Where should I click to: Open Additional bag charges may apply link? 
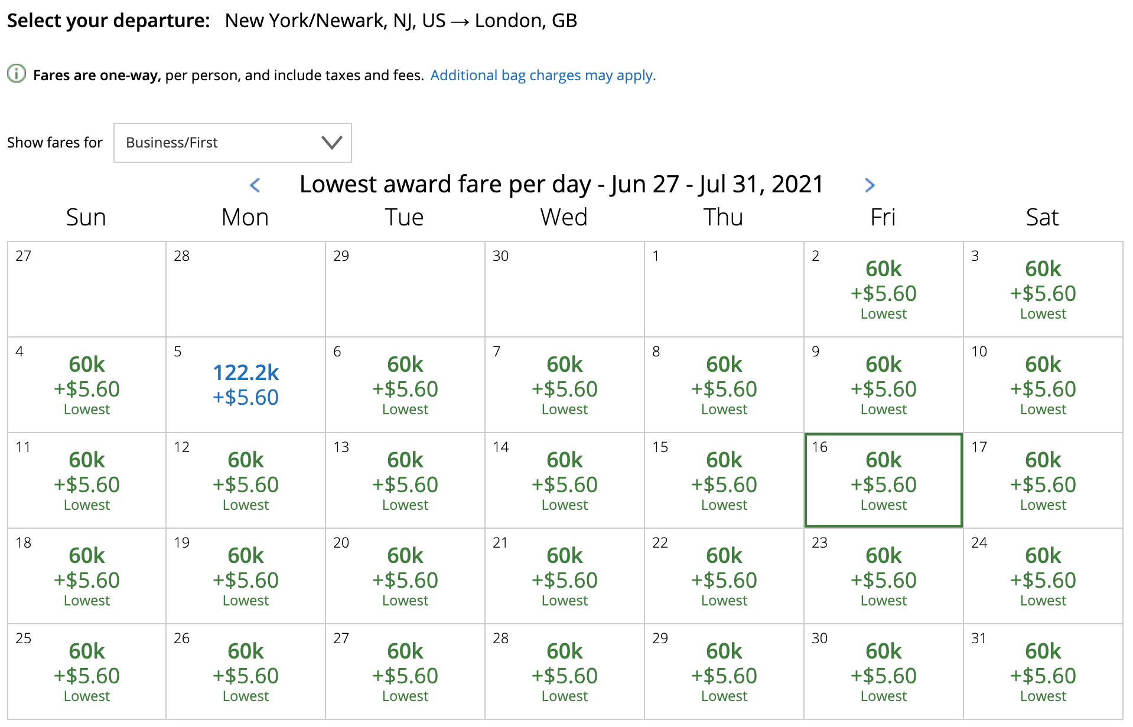pyautogui.click(x=542, y=76)
